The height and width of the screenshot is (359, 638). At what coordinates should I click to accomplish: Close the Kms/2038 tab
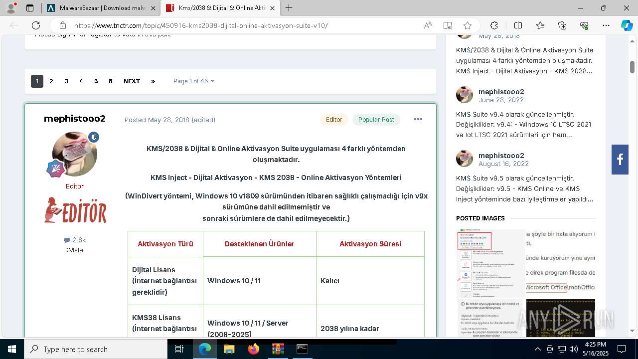click(x=272, y=8)
